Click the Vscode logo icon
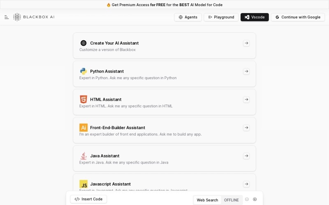 (247, 17)
